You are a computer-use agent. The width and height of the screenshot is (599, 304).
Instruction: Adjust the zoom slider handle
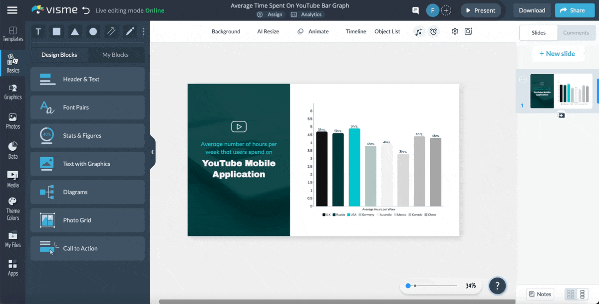(408, 286)
